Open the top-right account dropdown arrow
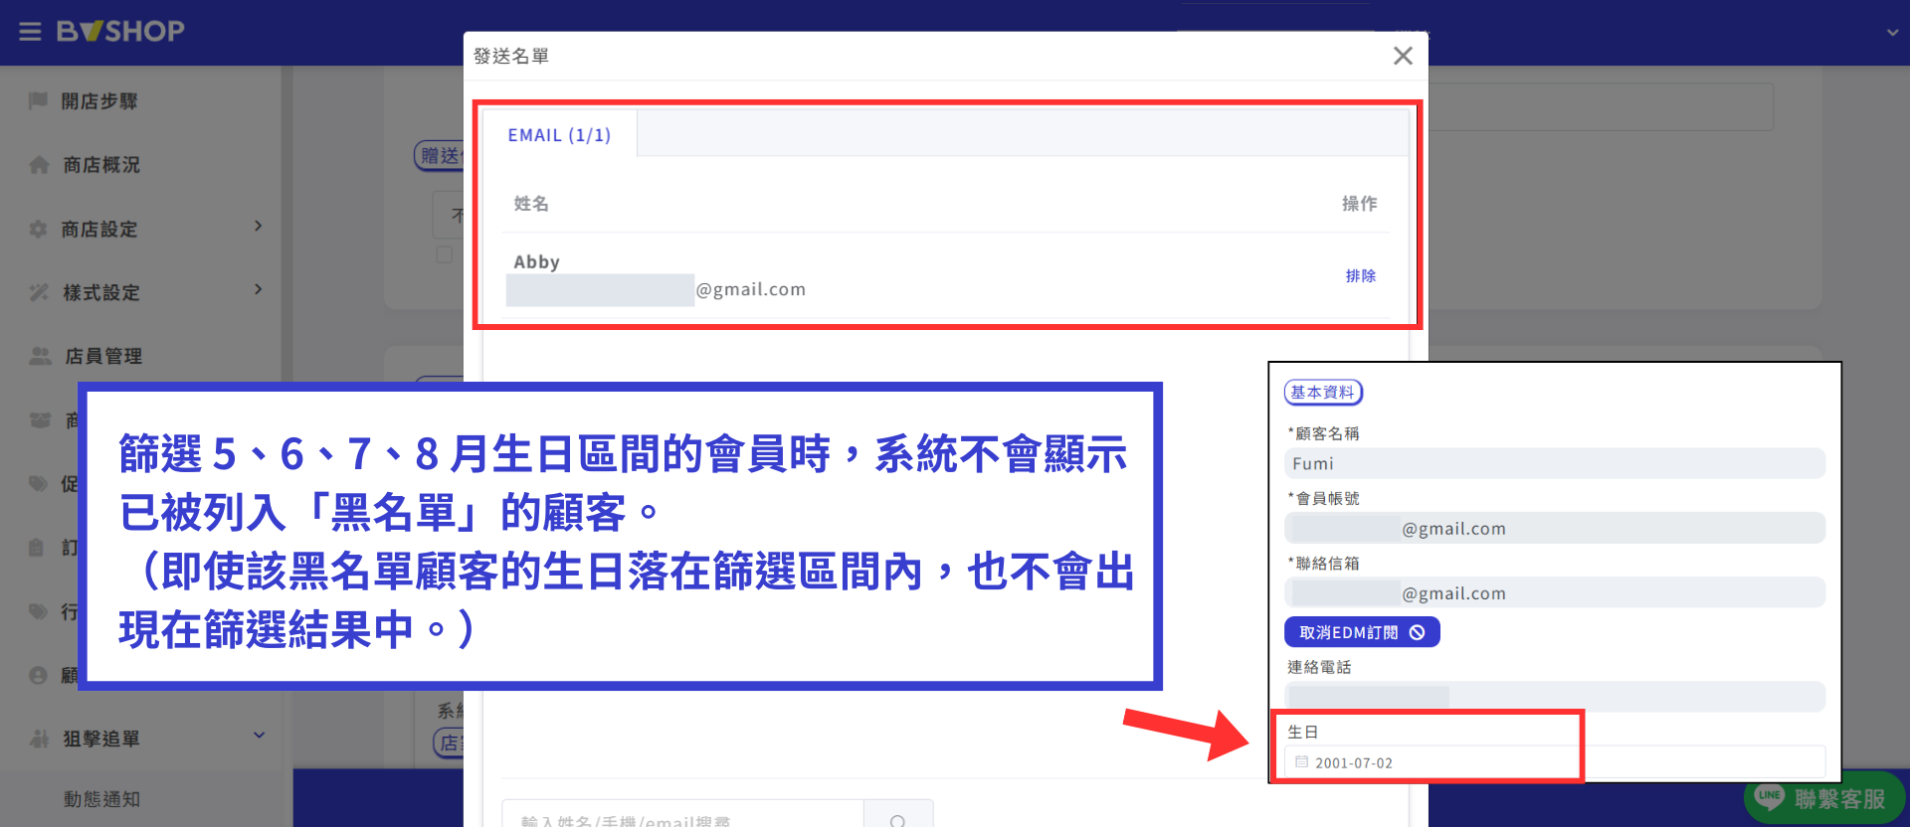The height and width of the screenshot is (827, 1910). [1892, 33]
